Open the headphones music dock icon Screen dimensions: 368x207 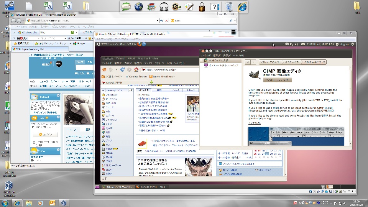pos(164,7)
